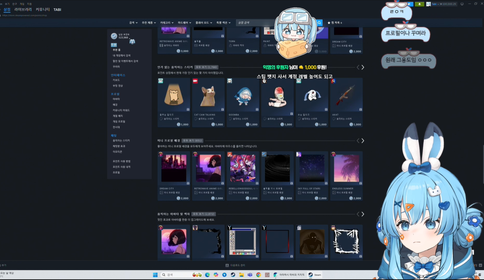Open the 추천 제품 dropdown
Screen dimensions: 484x280
tap(149, 23)
